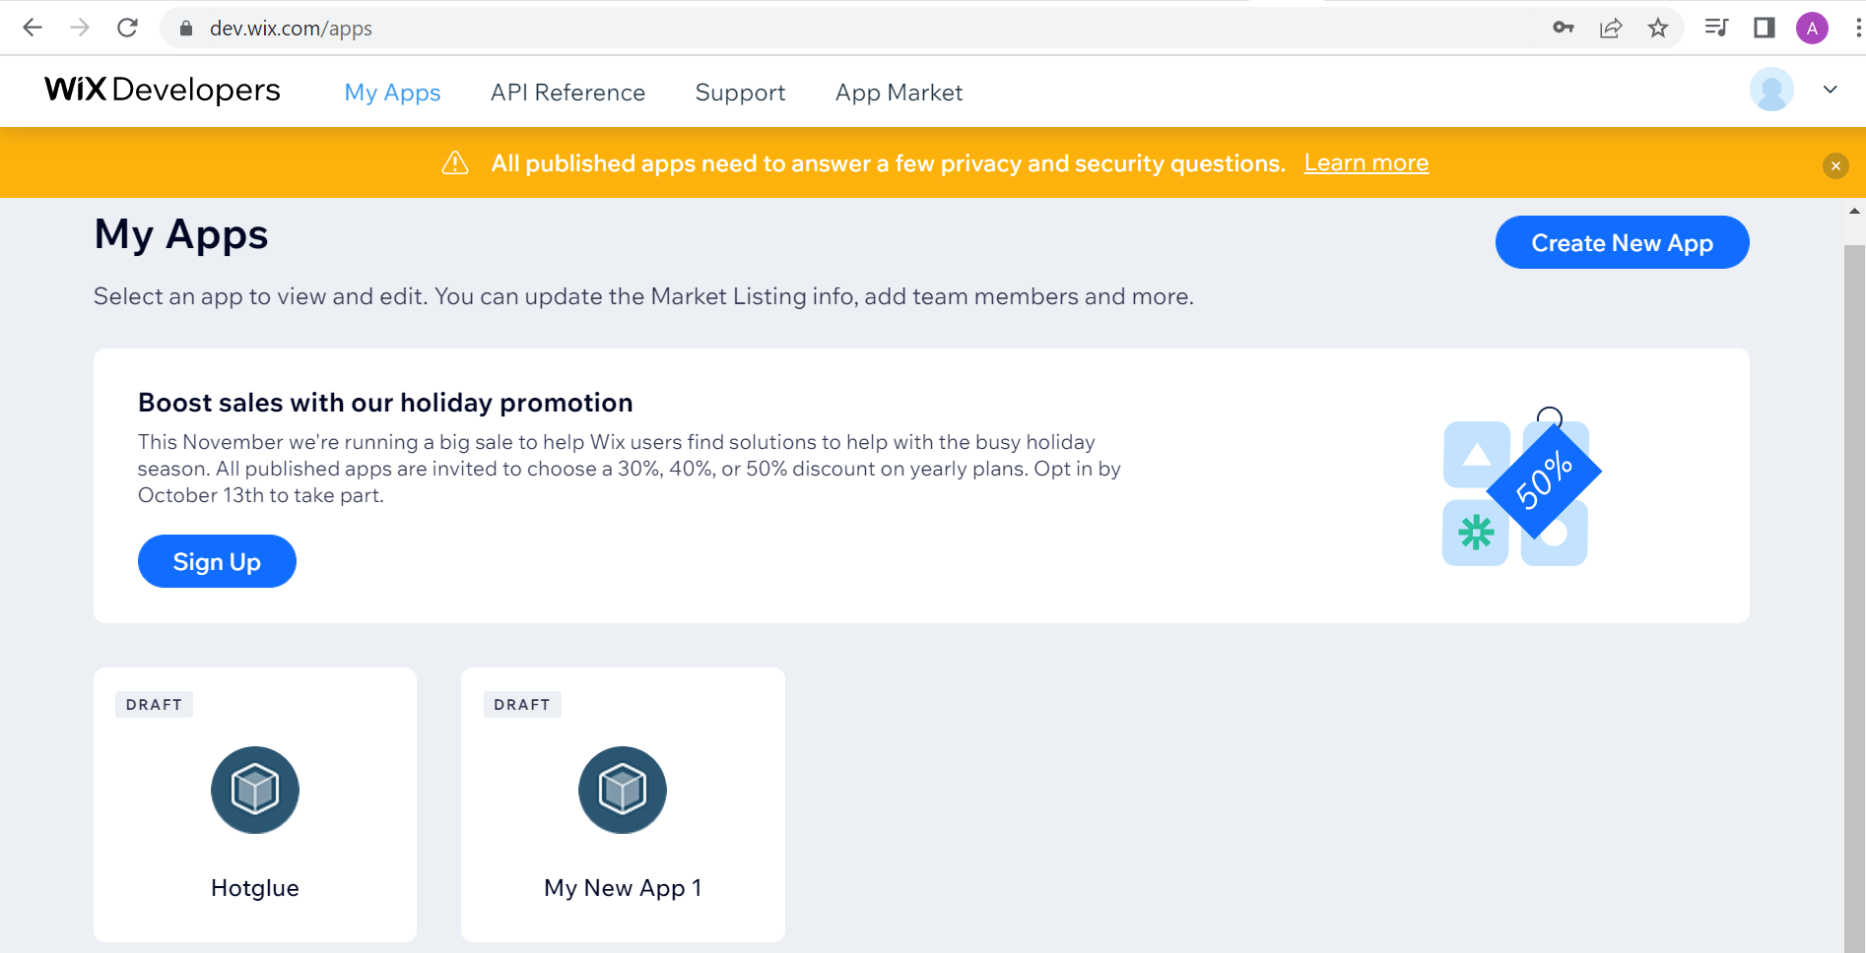The width and height of the screenshot is (1866, 953).
Task: Click the Wix Developers logo
Action: click(163, 90)
